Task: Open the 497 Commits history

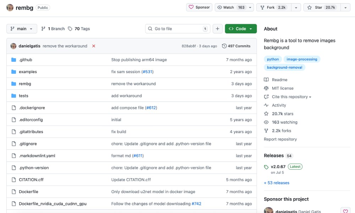Action: (236, 46)
